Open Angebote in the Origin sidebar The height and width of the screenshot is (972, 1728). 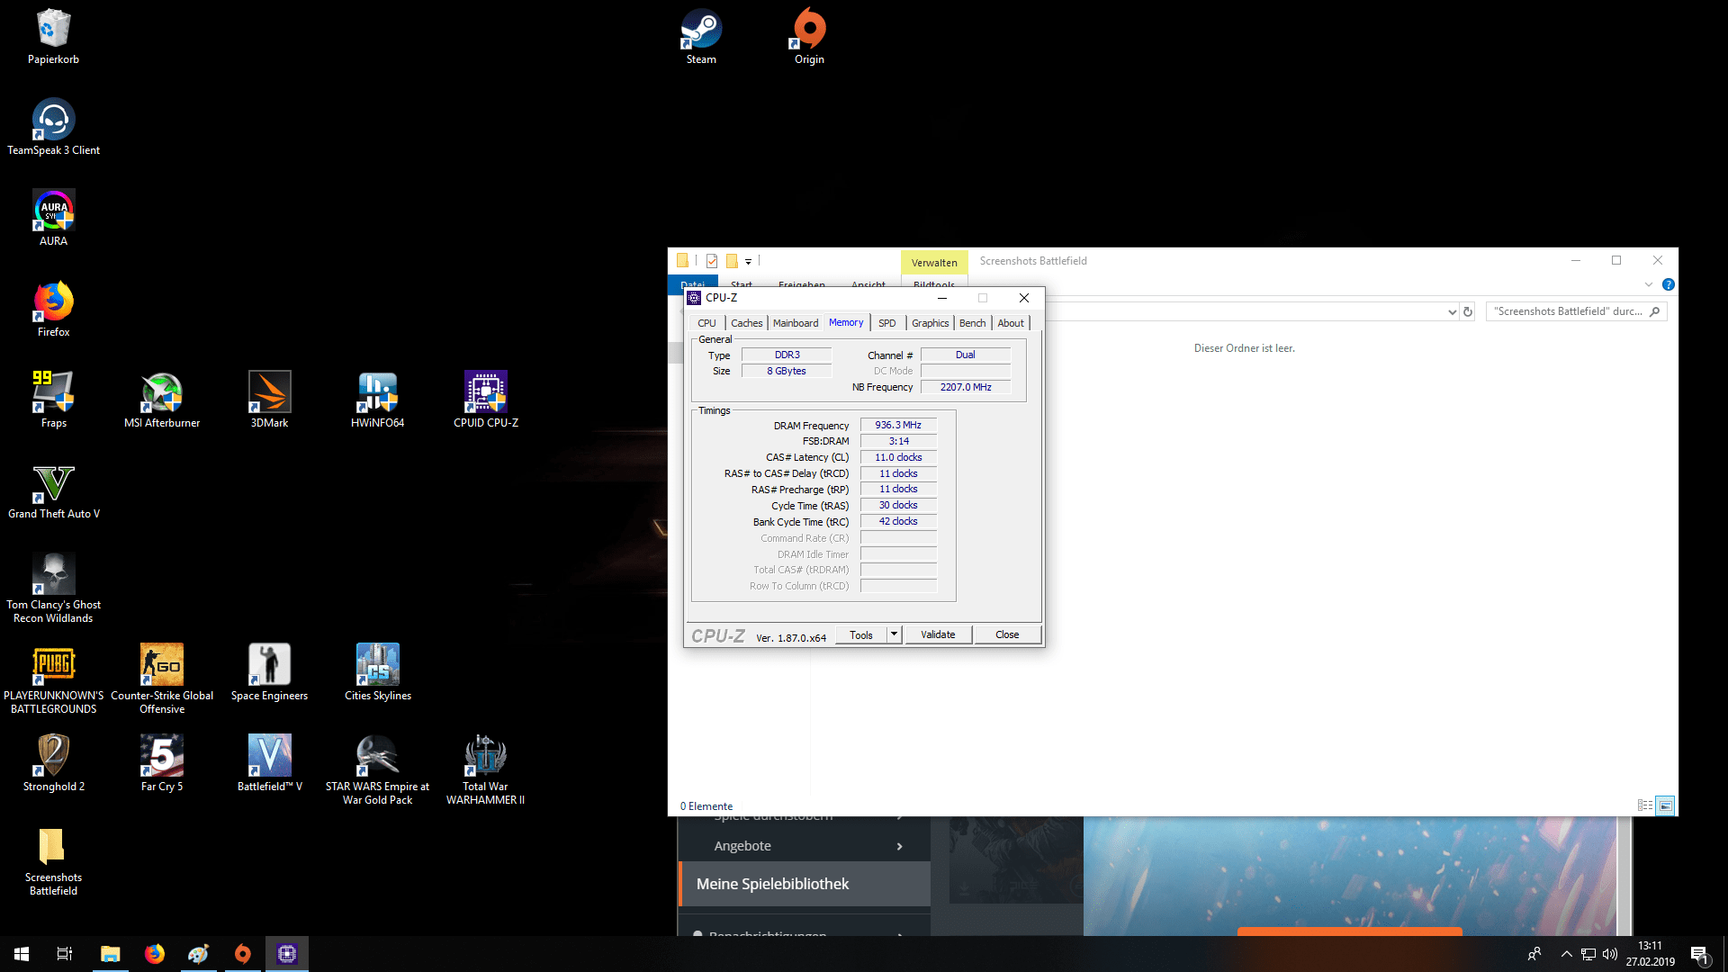coord(805,846)
